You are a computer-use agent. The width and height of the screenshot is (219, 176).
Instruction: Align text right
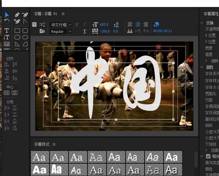click(146, 24)
